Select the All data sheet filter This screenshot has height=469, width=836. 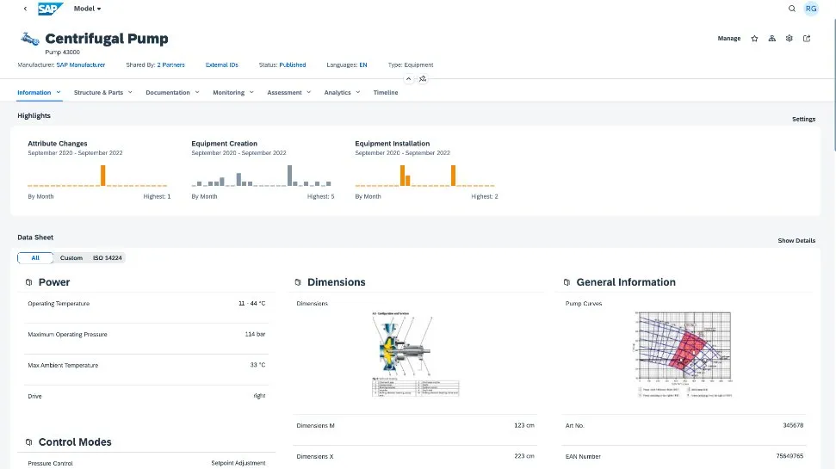[x=35, y=258]
